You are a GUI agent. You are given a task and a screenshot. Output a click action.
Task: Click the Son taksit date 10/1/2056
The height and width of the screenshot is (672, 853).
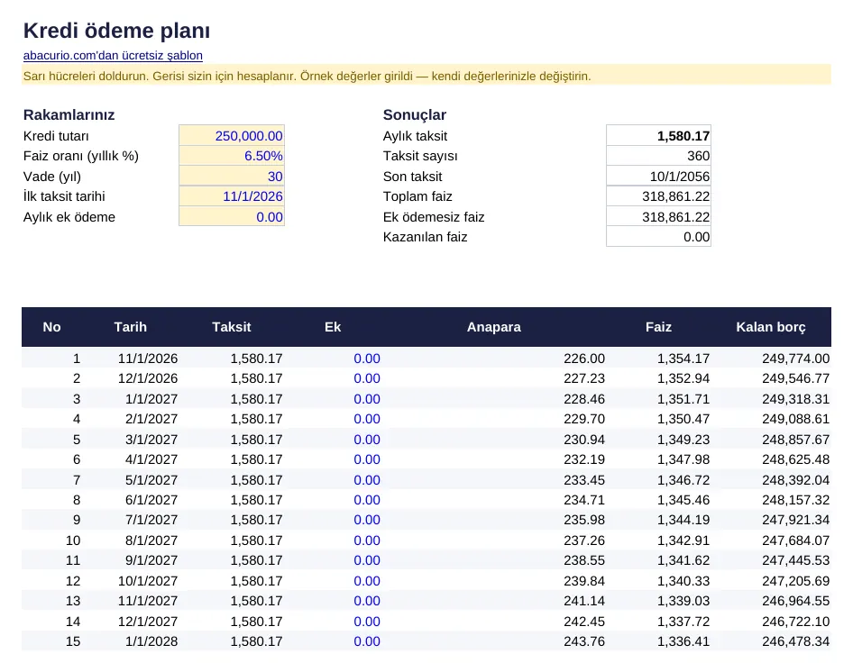point(659,177)
